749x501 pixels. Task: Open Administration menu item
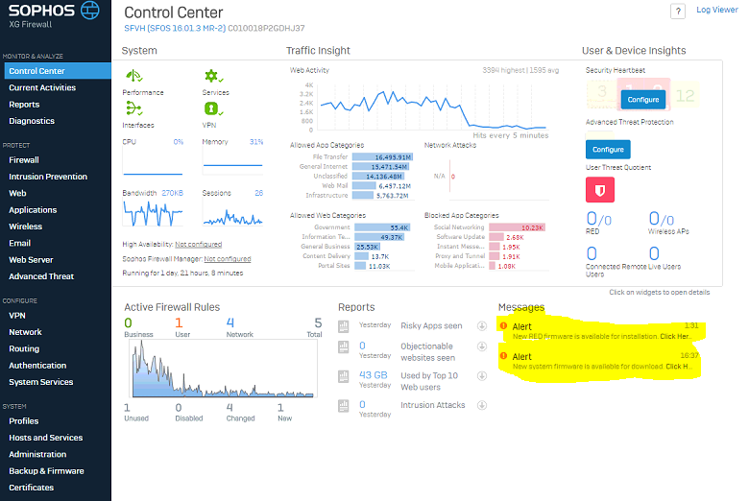(37, 454)
